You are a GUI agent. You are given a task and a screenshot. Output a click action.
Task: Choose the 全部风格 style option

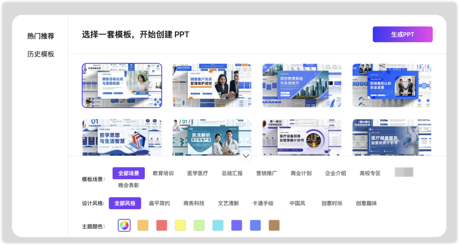click(x=126, y=203)
